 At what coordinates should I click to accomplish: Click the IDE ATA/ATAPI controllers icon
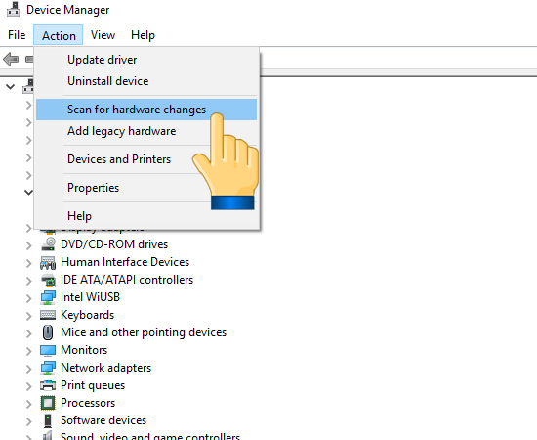click(48, 280)
